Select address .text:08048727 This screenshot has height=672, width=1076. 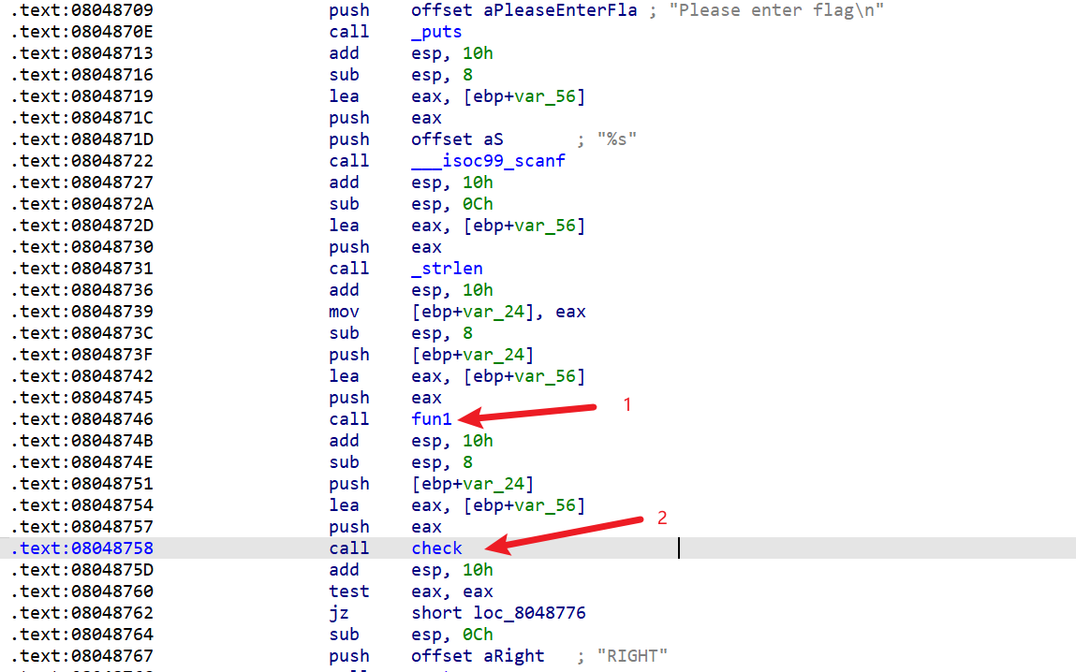pos(81,183)
